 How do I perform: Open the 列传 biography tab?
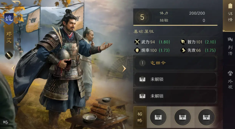[230, 46]
